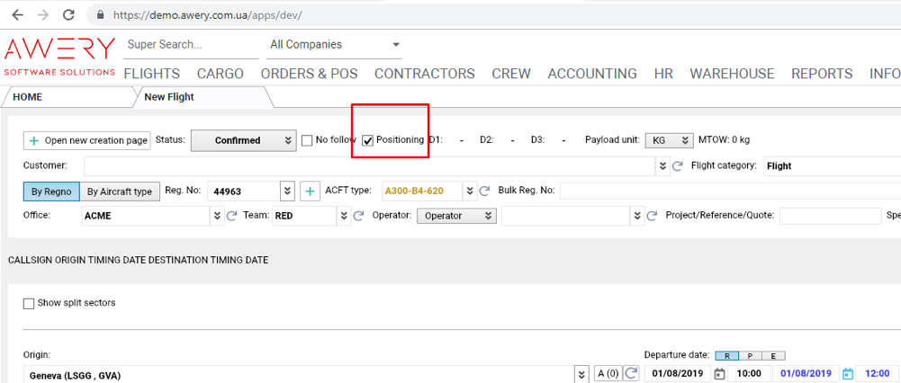Uncheck the Positioning checkbox
Viewport: 901px width, 383px height.
(x=367, y=140)
